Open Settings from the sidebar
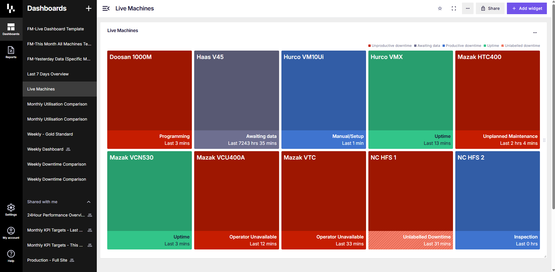This screenshot has width=555, height=272. click(x=11, y=210)
